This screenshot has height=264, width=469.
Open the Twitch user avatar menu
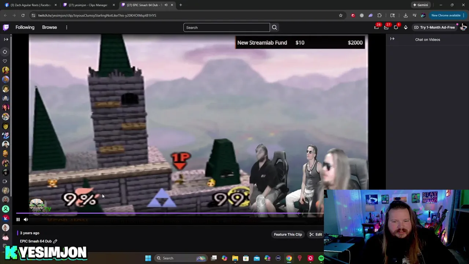pyautogui.click(x=463, y=27)
